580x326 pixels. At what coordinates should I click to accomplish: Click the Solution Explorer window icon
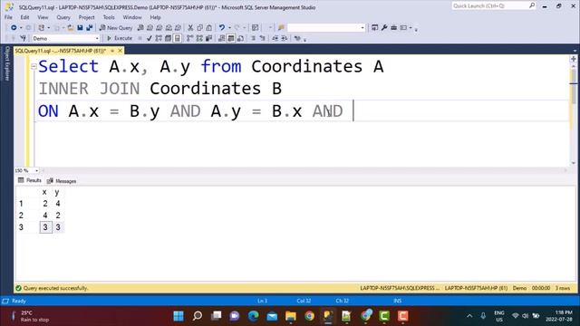(374, 28)
